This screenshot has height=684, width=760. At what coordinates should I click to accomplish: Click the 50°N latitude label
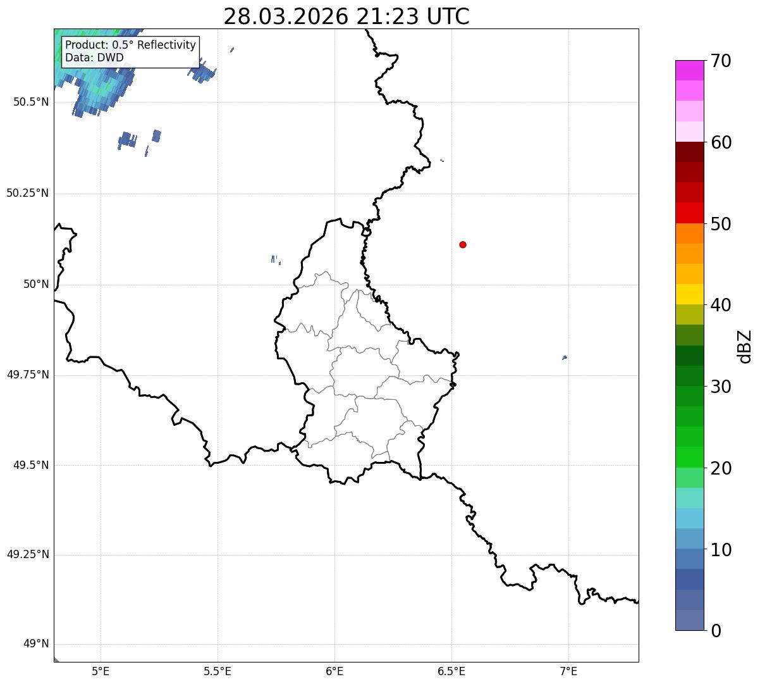(36, 284)
